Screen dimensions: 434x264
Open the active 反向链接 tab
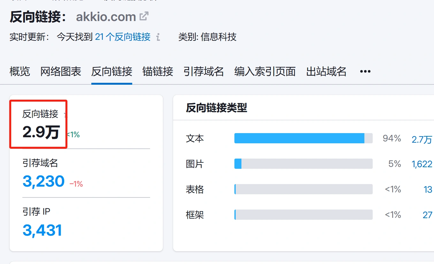tap(111, 72)
